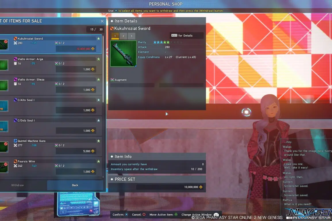Switch to tab 3 in Item Details

[131, 36]
